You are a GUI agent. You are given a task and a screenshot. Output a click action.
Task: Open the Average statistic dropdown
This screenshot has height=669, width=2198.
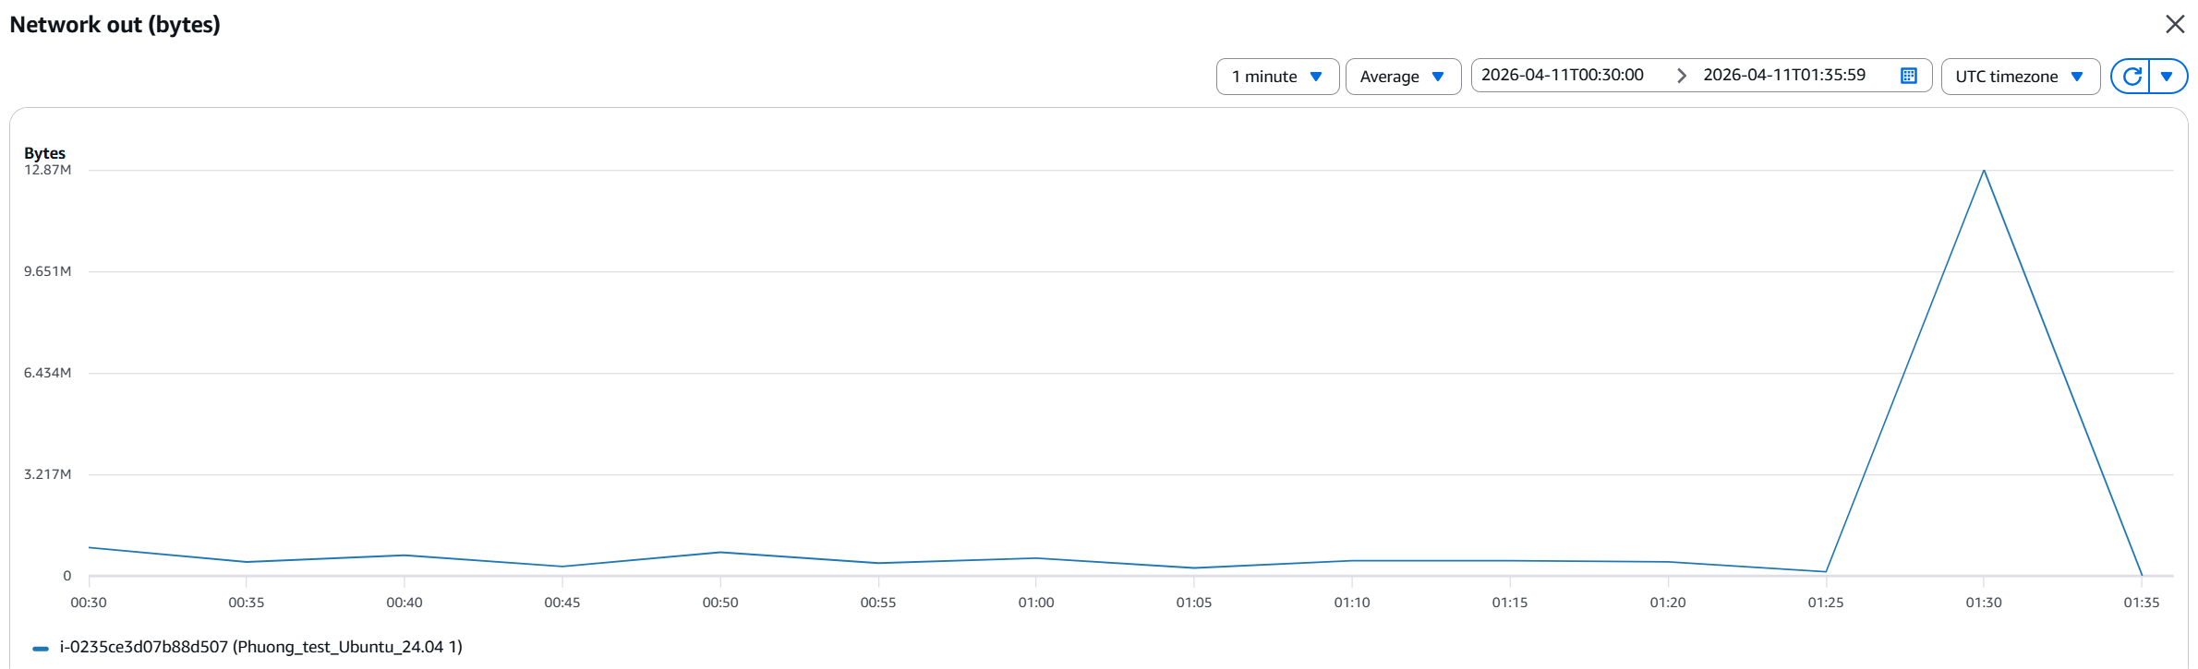tap(1402, 77)
